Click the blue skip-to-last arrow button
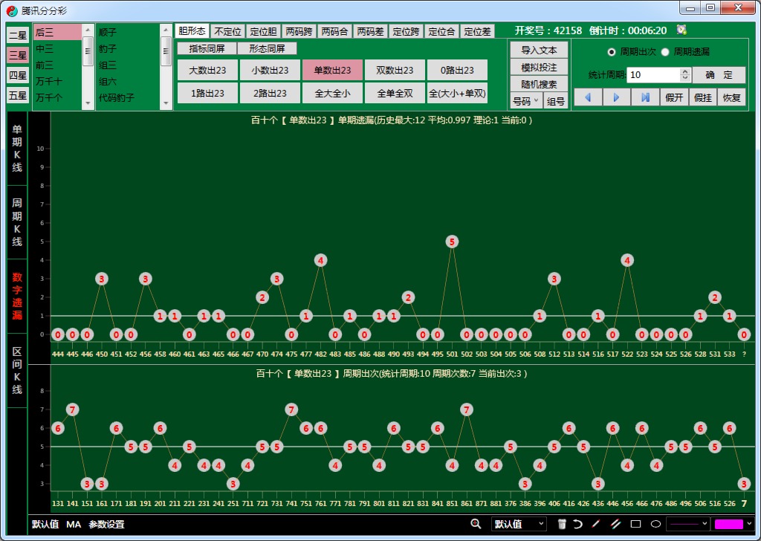 pos(645,97)
